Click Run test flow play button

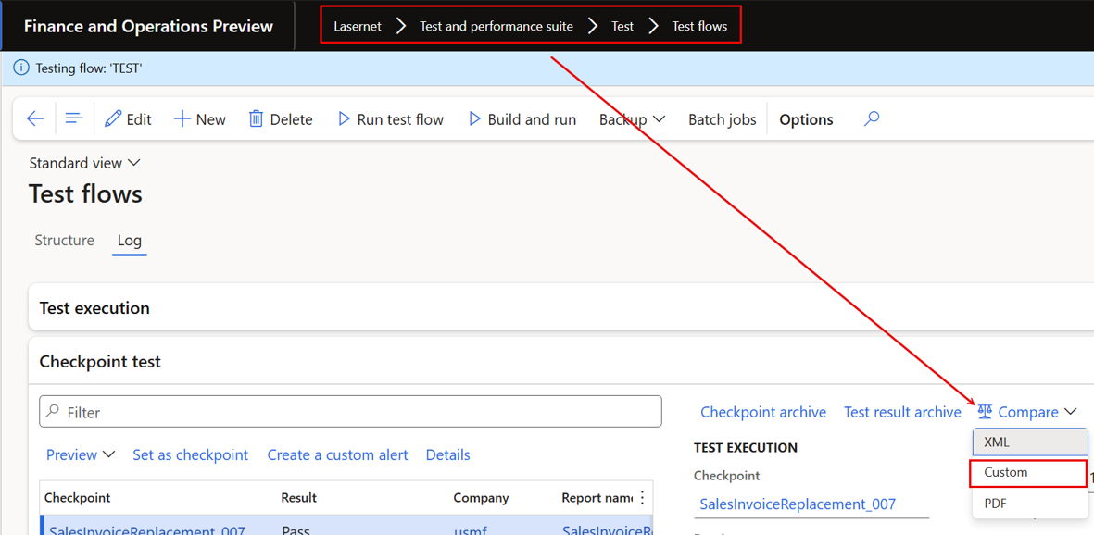[390, 119]
